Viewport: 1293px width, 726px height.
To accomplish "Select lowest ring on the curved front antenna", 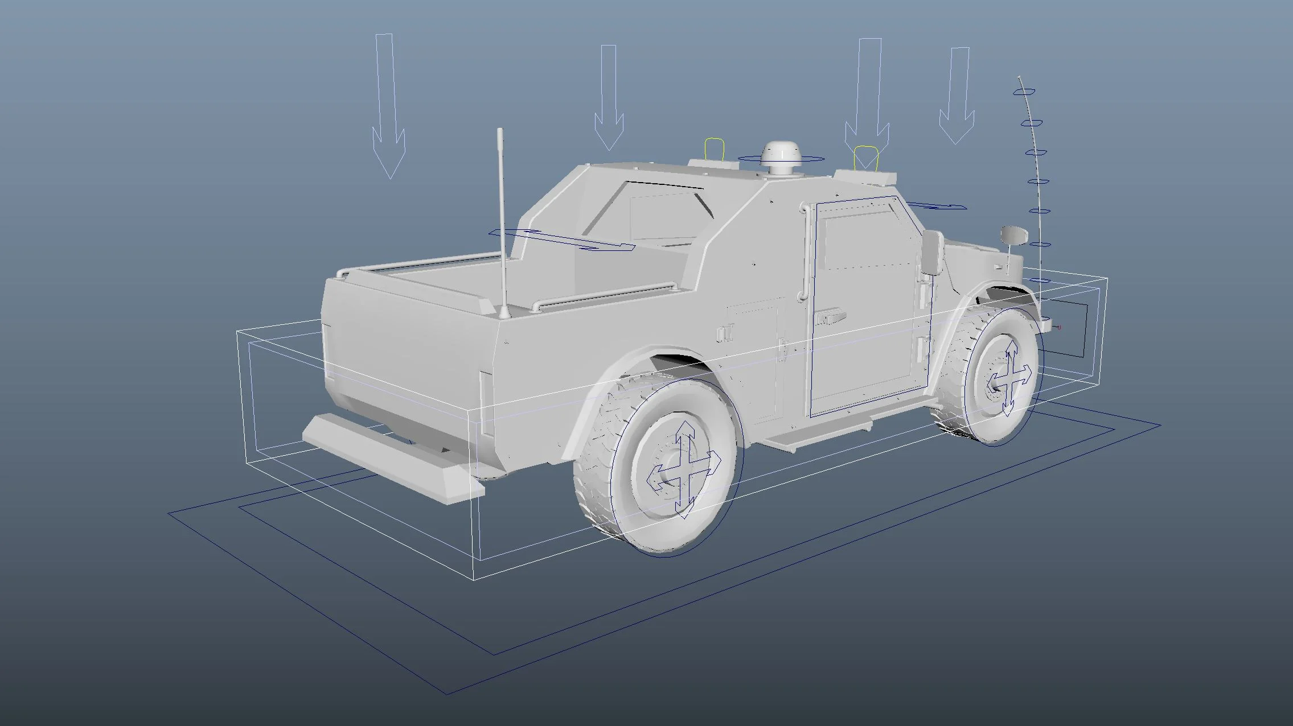I will tap(1044, 319).
